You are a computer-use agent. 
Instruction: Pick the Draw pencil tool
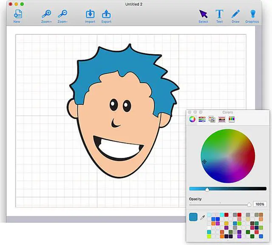pyautogui.click(x=235, y=14)
